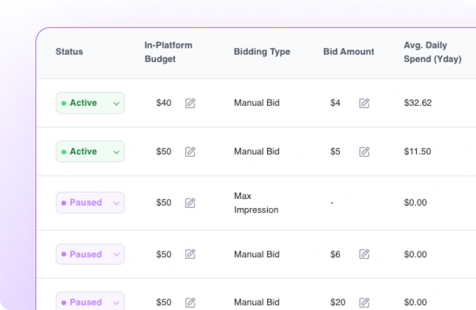Edit budget in the $20 bid row
The image size is (476, 310).
click(190, 302)
